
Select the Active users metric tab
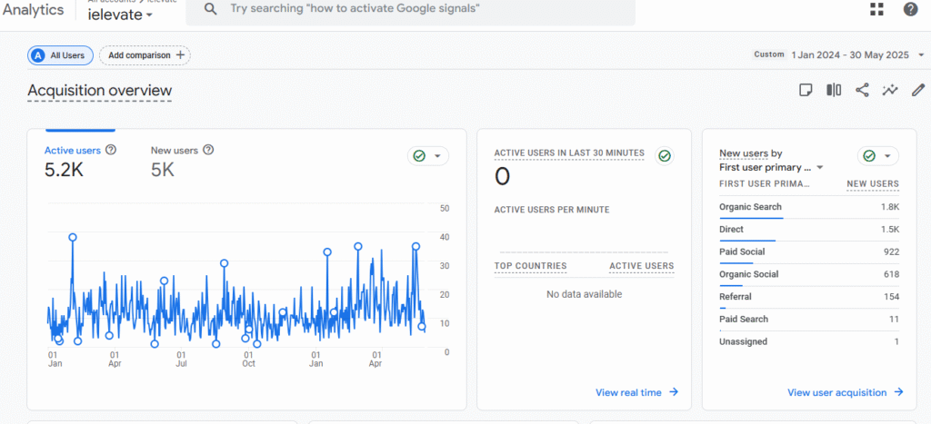point(75,150)
